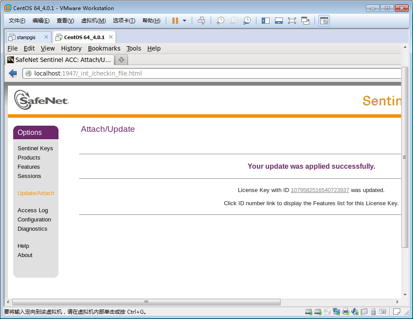
Task: Open the Features page
Action: tap(29, 167)
